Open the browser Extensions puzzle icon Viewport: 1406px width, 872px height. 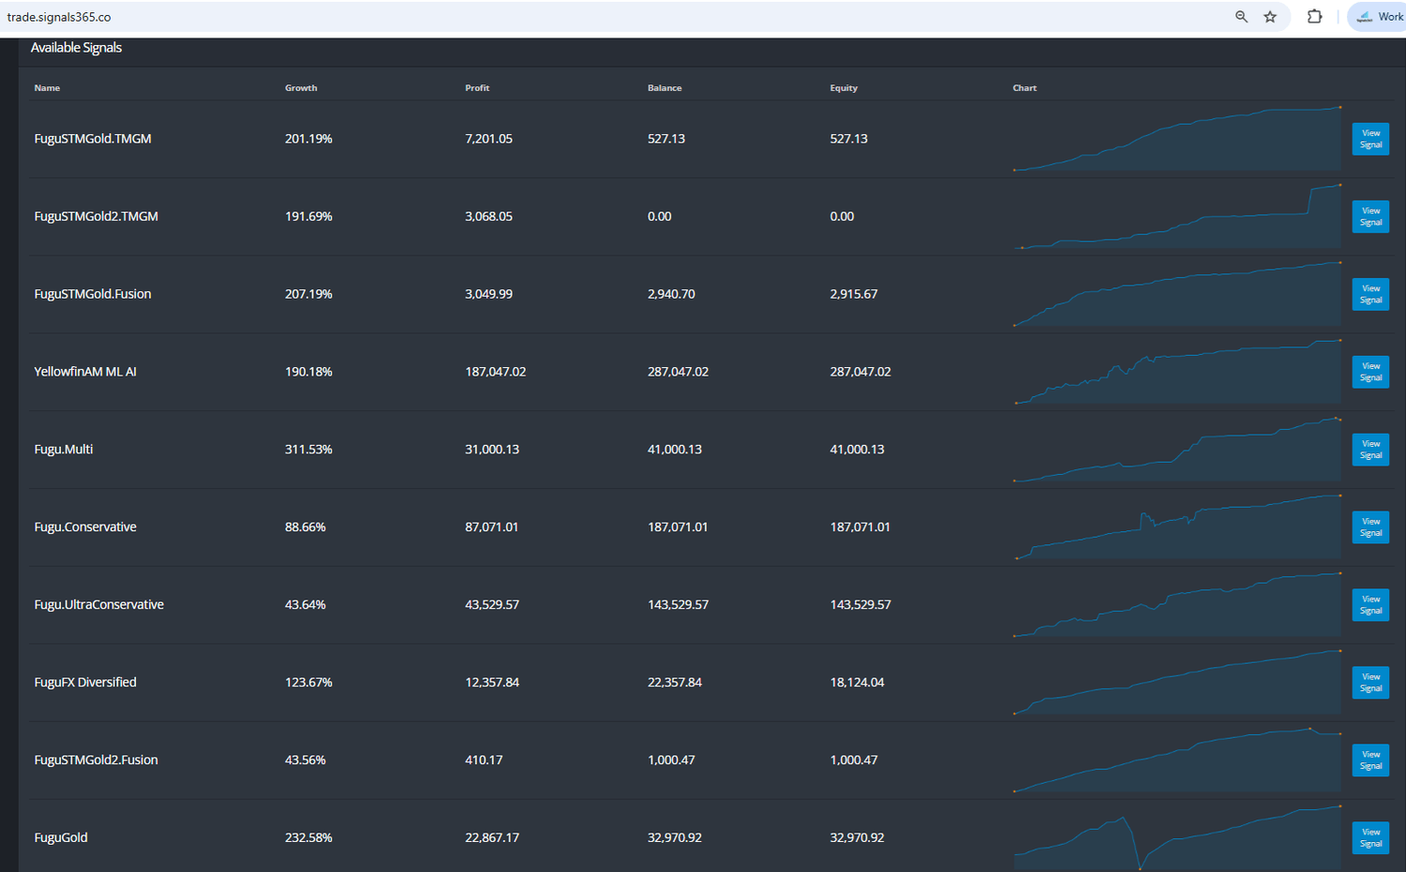(x=1314, y=16)
